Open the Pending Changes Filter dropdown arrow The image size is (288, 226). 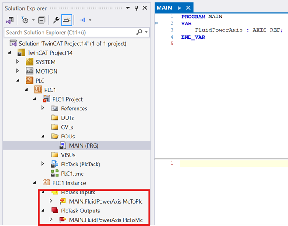[33, 20]
